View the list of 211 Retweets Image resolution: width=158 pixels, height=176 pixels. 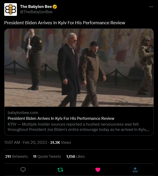pos(16,156)
